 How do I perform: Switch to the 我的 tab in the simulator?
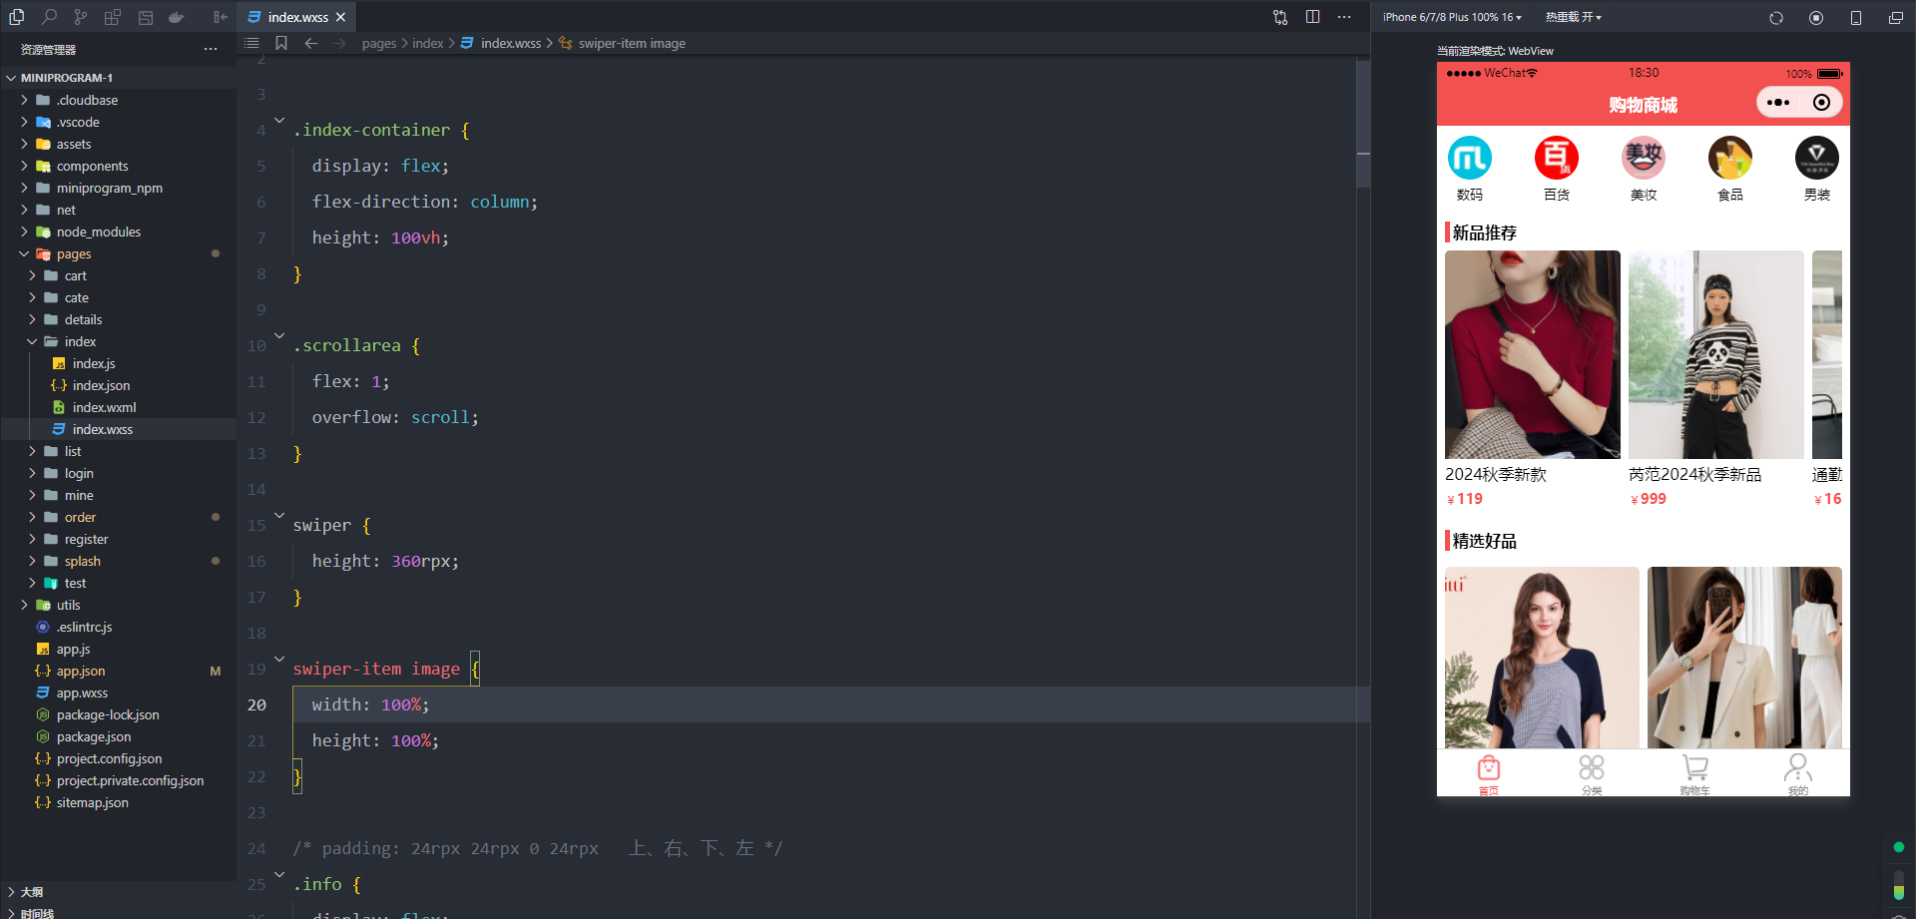[x=1798, y=774]
